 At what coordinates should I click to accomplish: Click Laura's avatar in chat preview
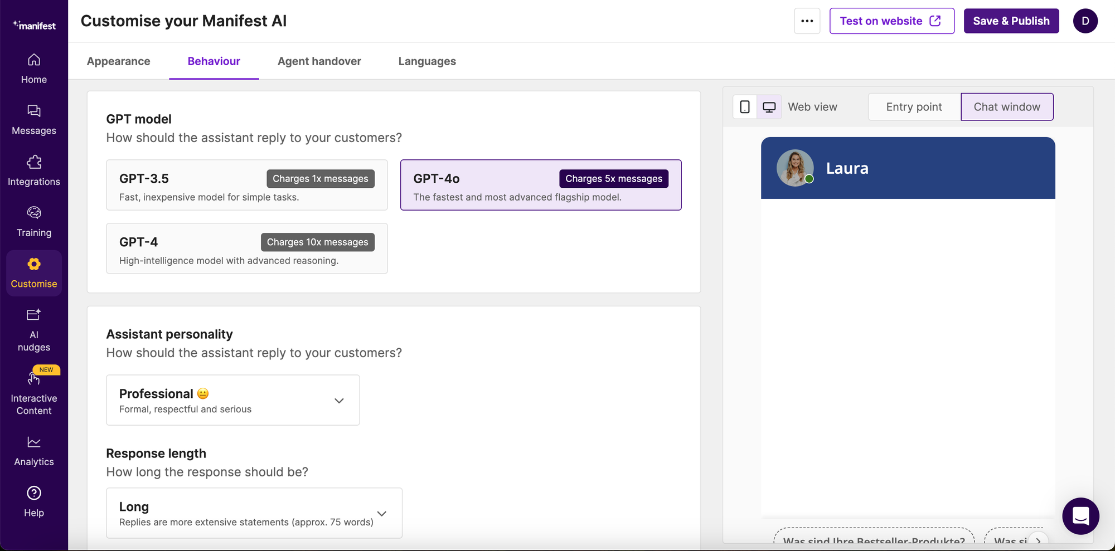[x=795, y=168]
